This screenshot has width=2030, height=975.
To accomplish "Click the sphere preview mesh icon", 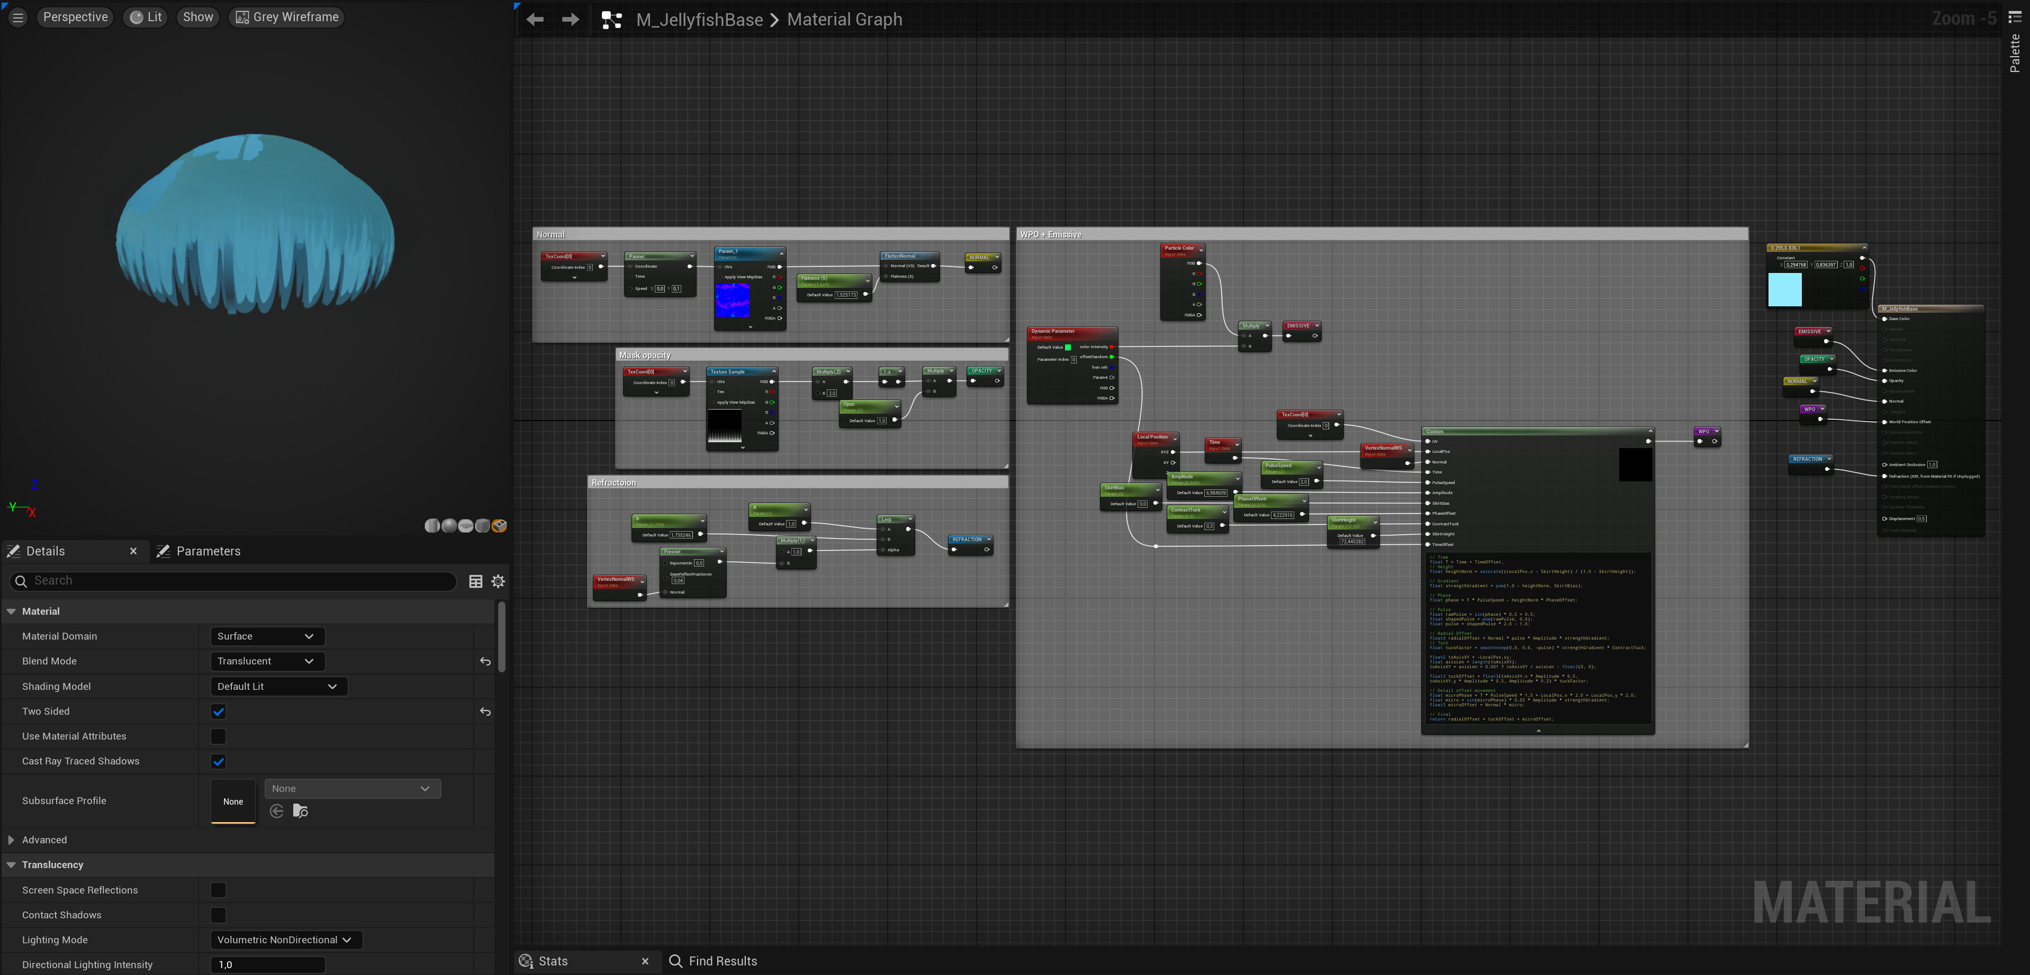I will click(x=449, y=526).
